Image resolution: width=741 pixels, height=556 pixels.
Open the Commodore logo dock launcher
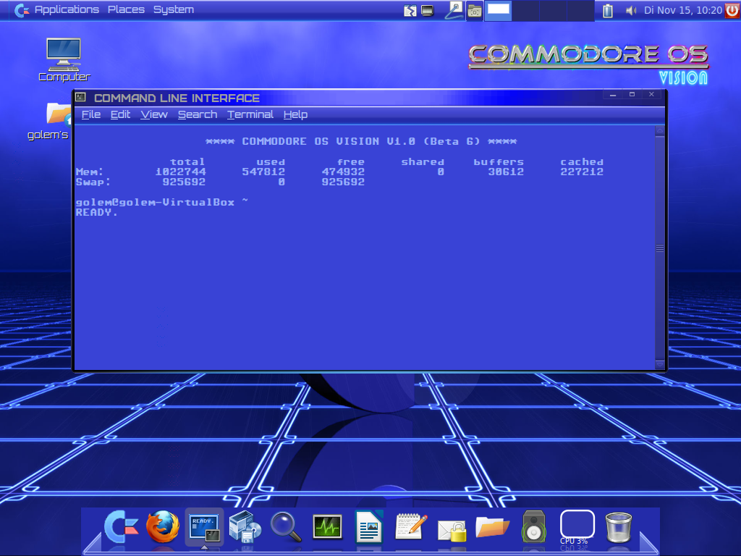[122, 526]
